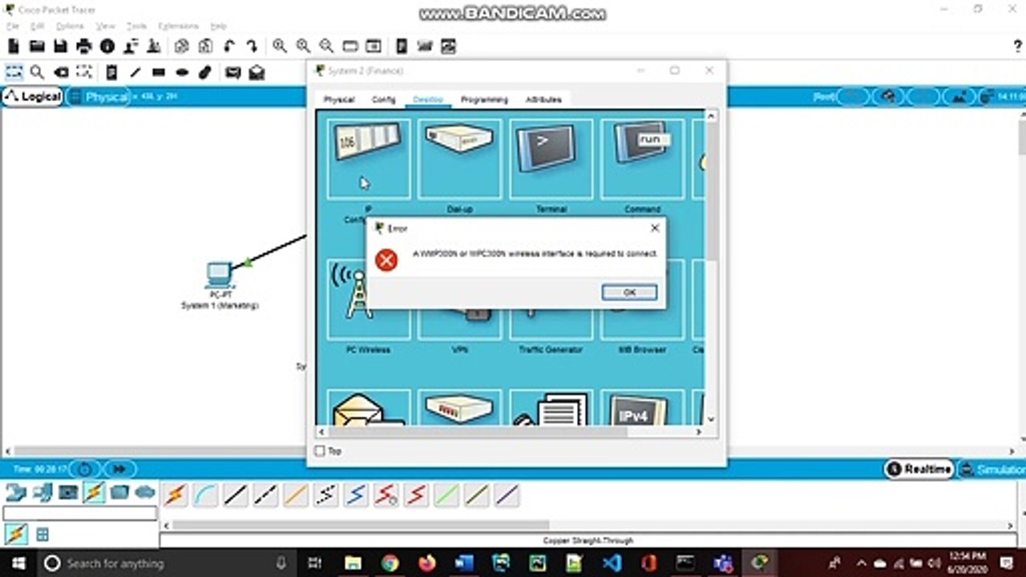Select the Phone dotted cable

click(325, 495)
